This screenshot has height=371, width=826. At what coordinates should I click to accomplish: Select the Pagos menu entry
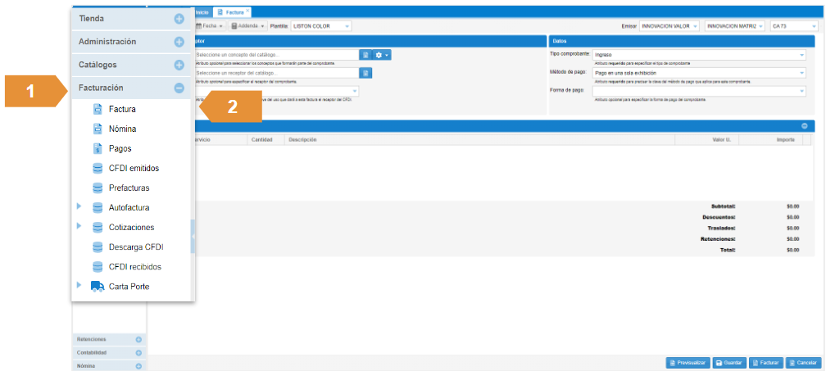(x=120, y=148)
